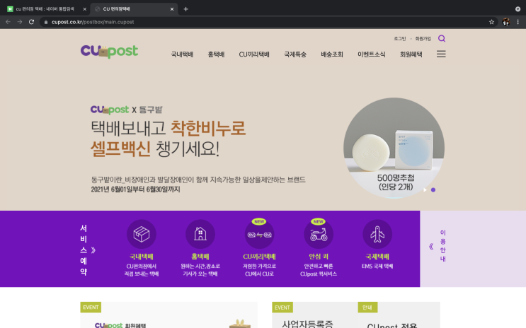Click the CU끼리택배 label in purple bar
The image size is (526, 328).
259,257
